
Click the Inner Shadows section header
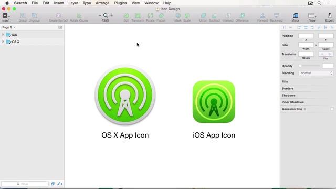[293, 102]
